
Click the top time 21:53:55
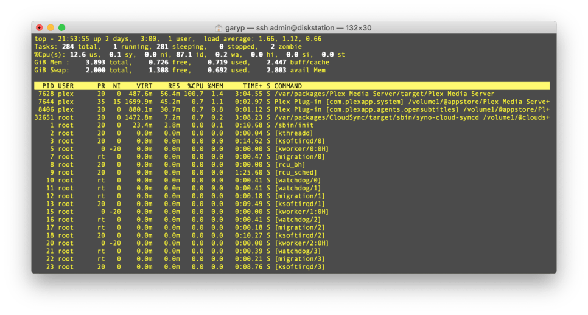pyautogui.click(x=74, y=38)
